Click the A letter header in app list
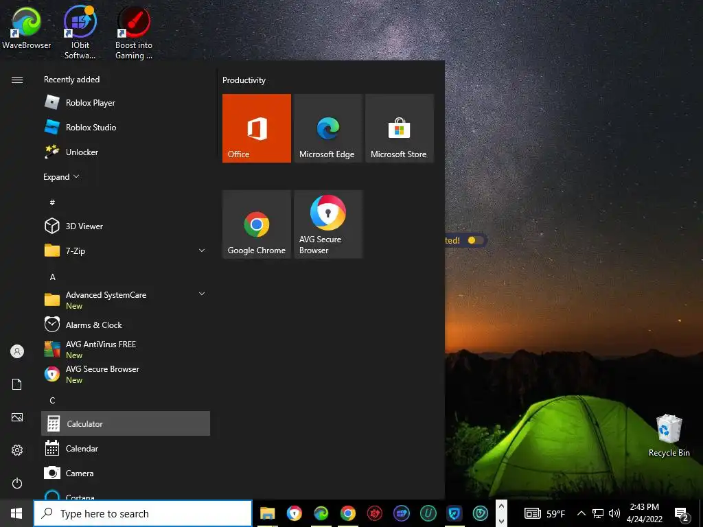Image resolution: width=703 pixels, height=527 pixels. click(52, 277)
